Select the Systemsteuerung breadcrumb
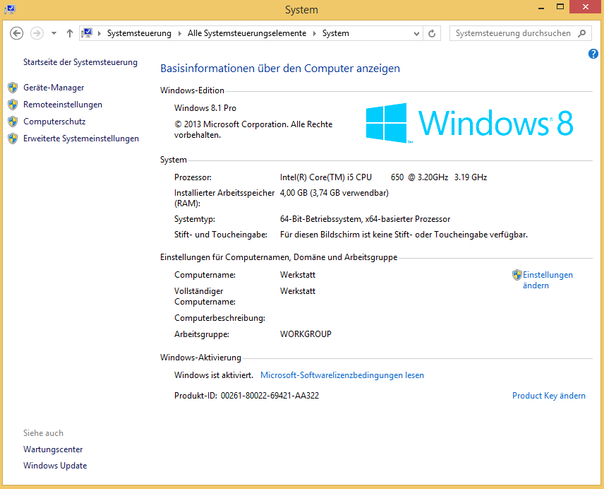Screen dimensions: 604x489 [x=139, y=33]
